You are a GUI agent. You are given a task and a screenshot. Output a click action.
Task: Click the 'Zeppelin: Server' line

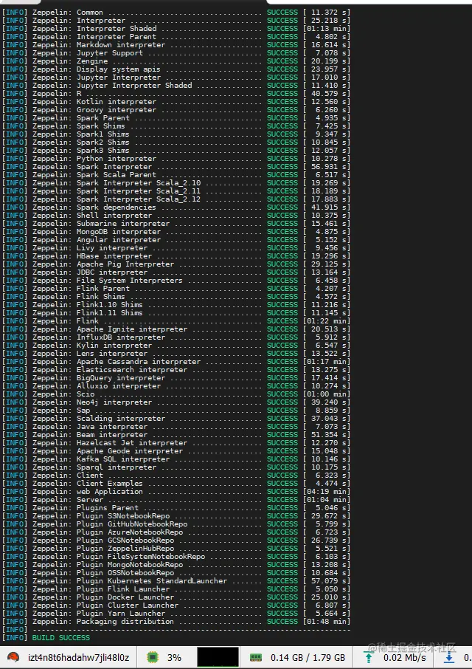pos(176,500)
